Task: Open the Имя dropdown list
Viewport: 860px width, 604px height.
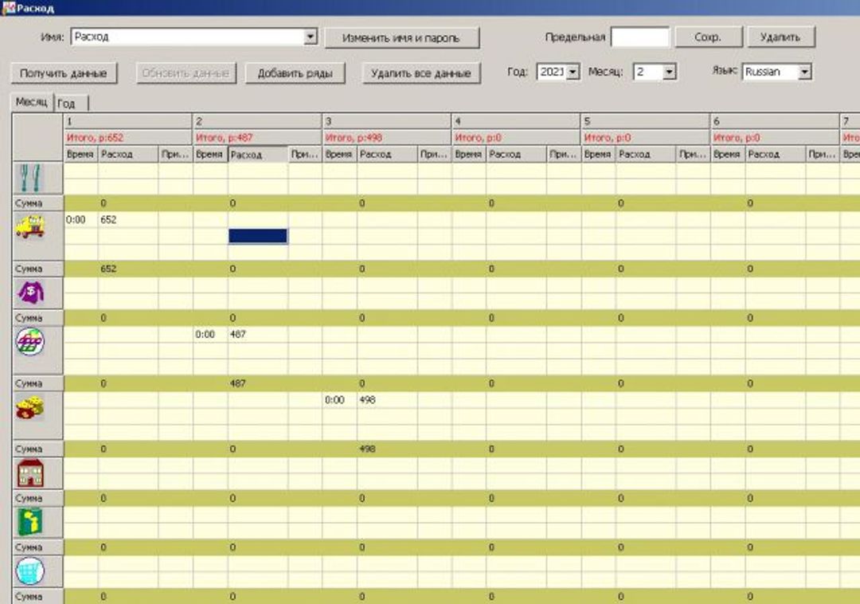Action: (311, 37)
